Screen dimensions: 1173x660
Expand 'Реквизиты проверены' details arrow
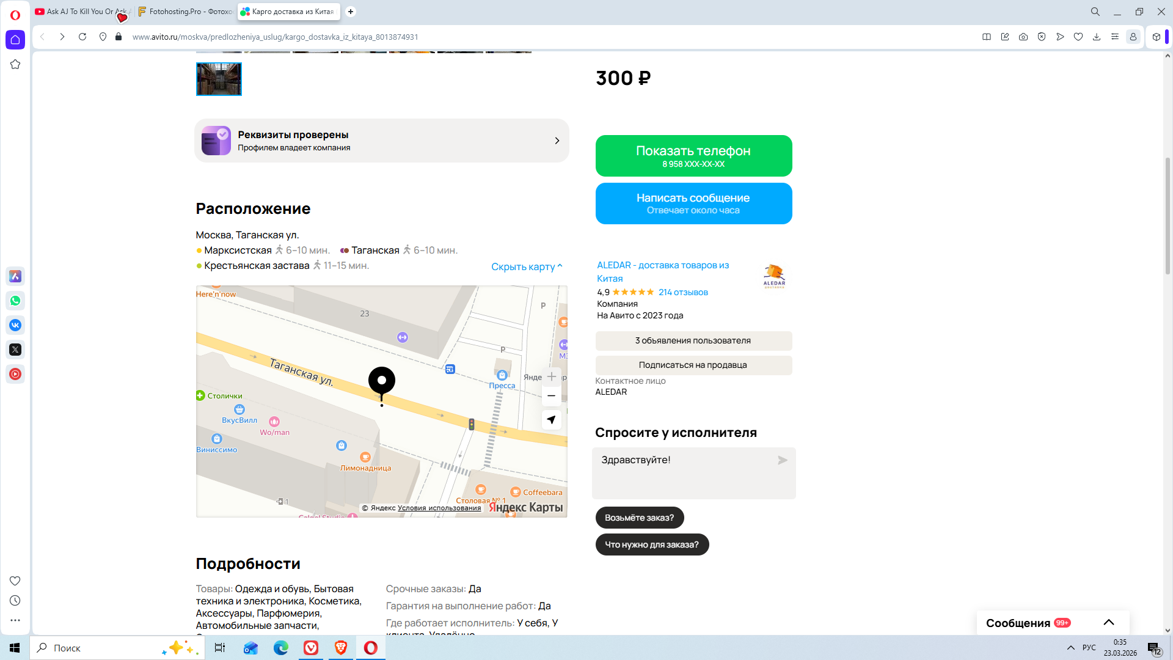click(x=557, y=141)
